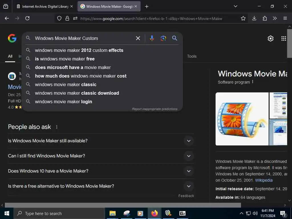Open the volume control in tray
The width and height of the screenshot is (292, 219).
tap(255, 213)
